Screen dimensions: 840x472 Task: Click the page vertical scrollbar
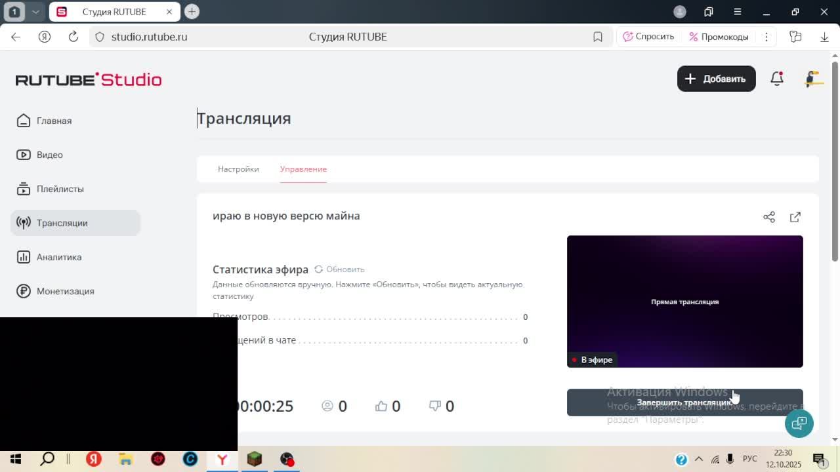pos(835,162)
